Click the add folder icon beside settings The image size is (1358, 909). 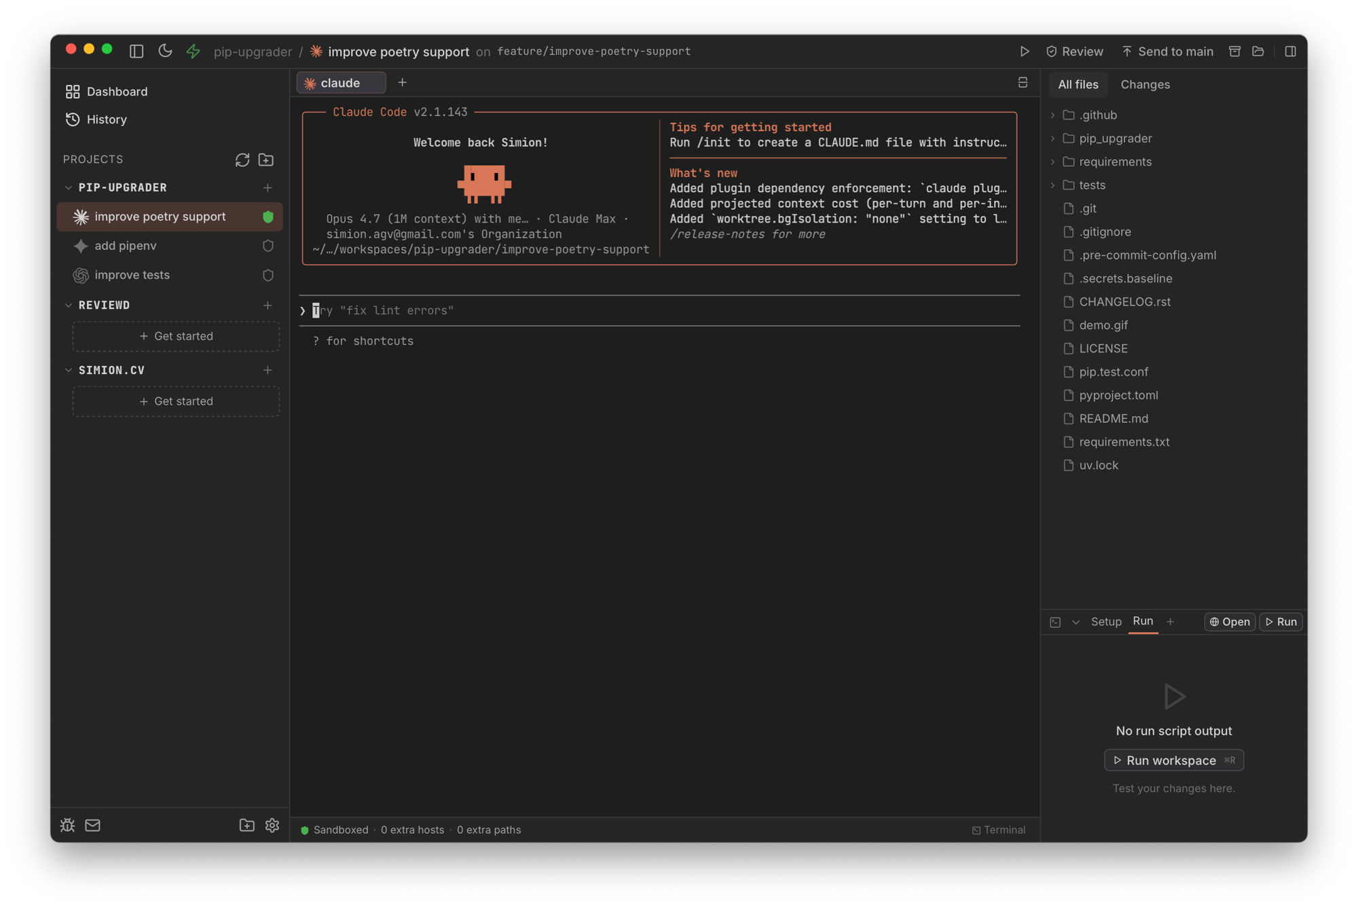coord(247,825)
